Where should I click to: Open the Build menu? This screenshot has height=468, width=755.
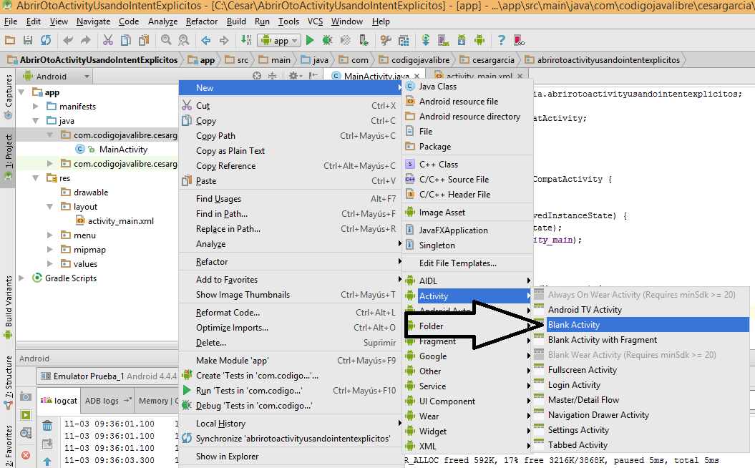(236, 21)
